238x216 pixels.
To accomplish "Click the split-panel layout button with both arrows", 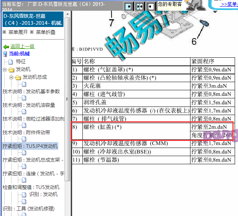I will click(x=140, y=6).
